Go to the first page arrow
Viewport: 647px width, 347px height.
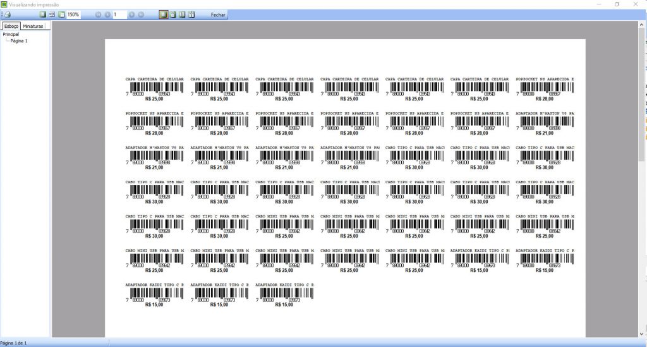(98, 14)
